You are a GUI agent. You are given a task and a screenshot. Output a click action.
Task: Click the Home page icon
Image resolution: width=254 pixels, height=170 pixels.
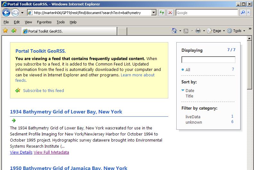point(174,31)
